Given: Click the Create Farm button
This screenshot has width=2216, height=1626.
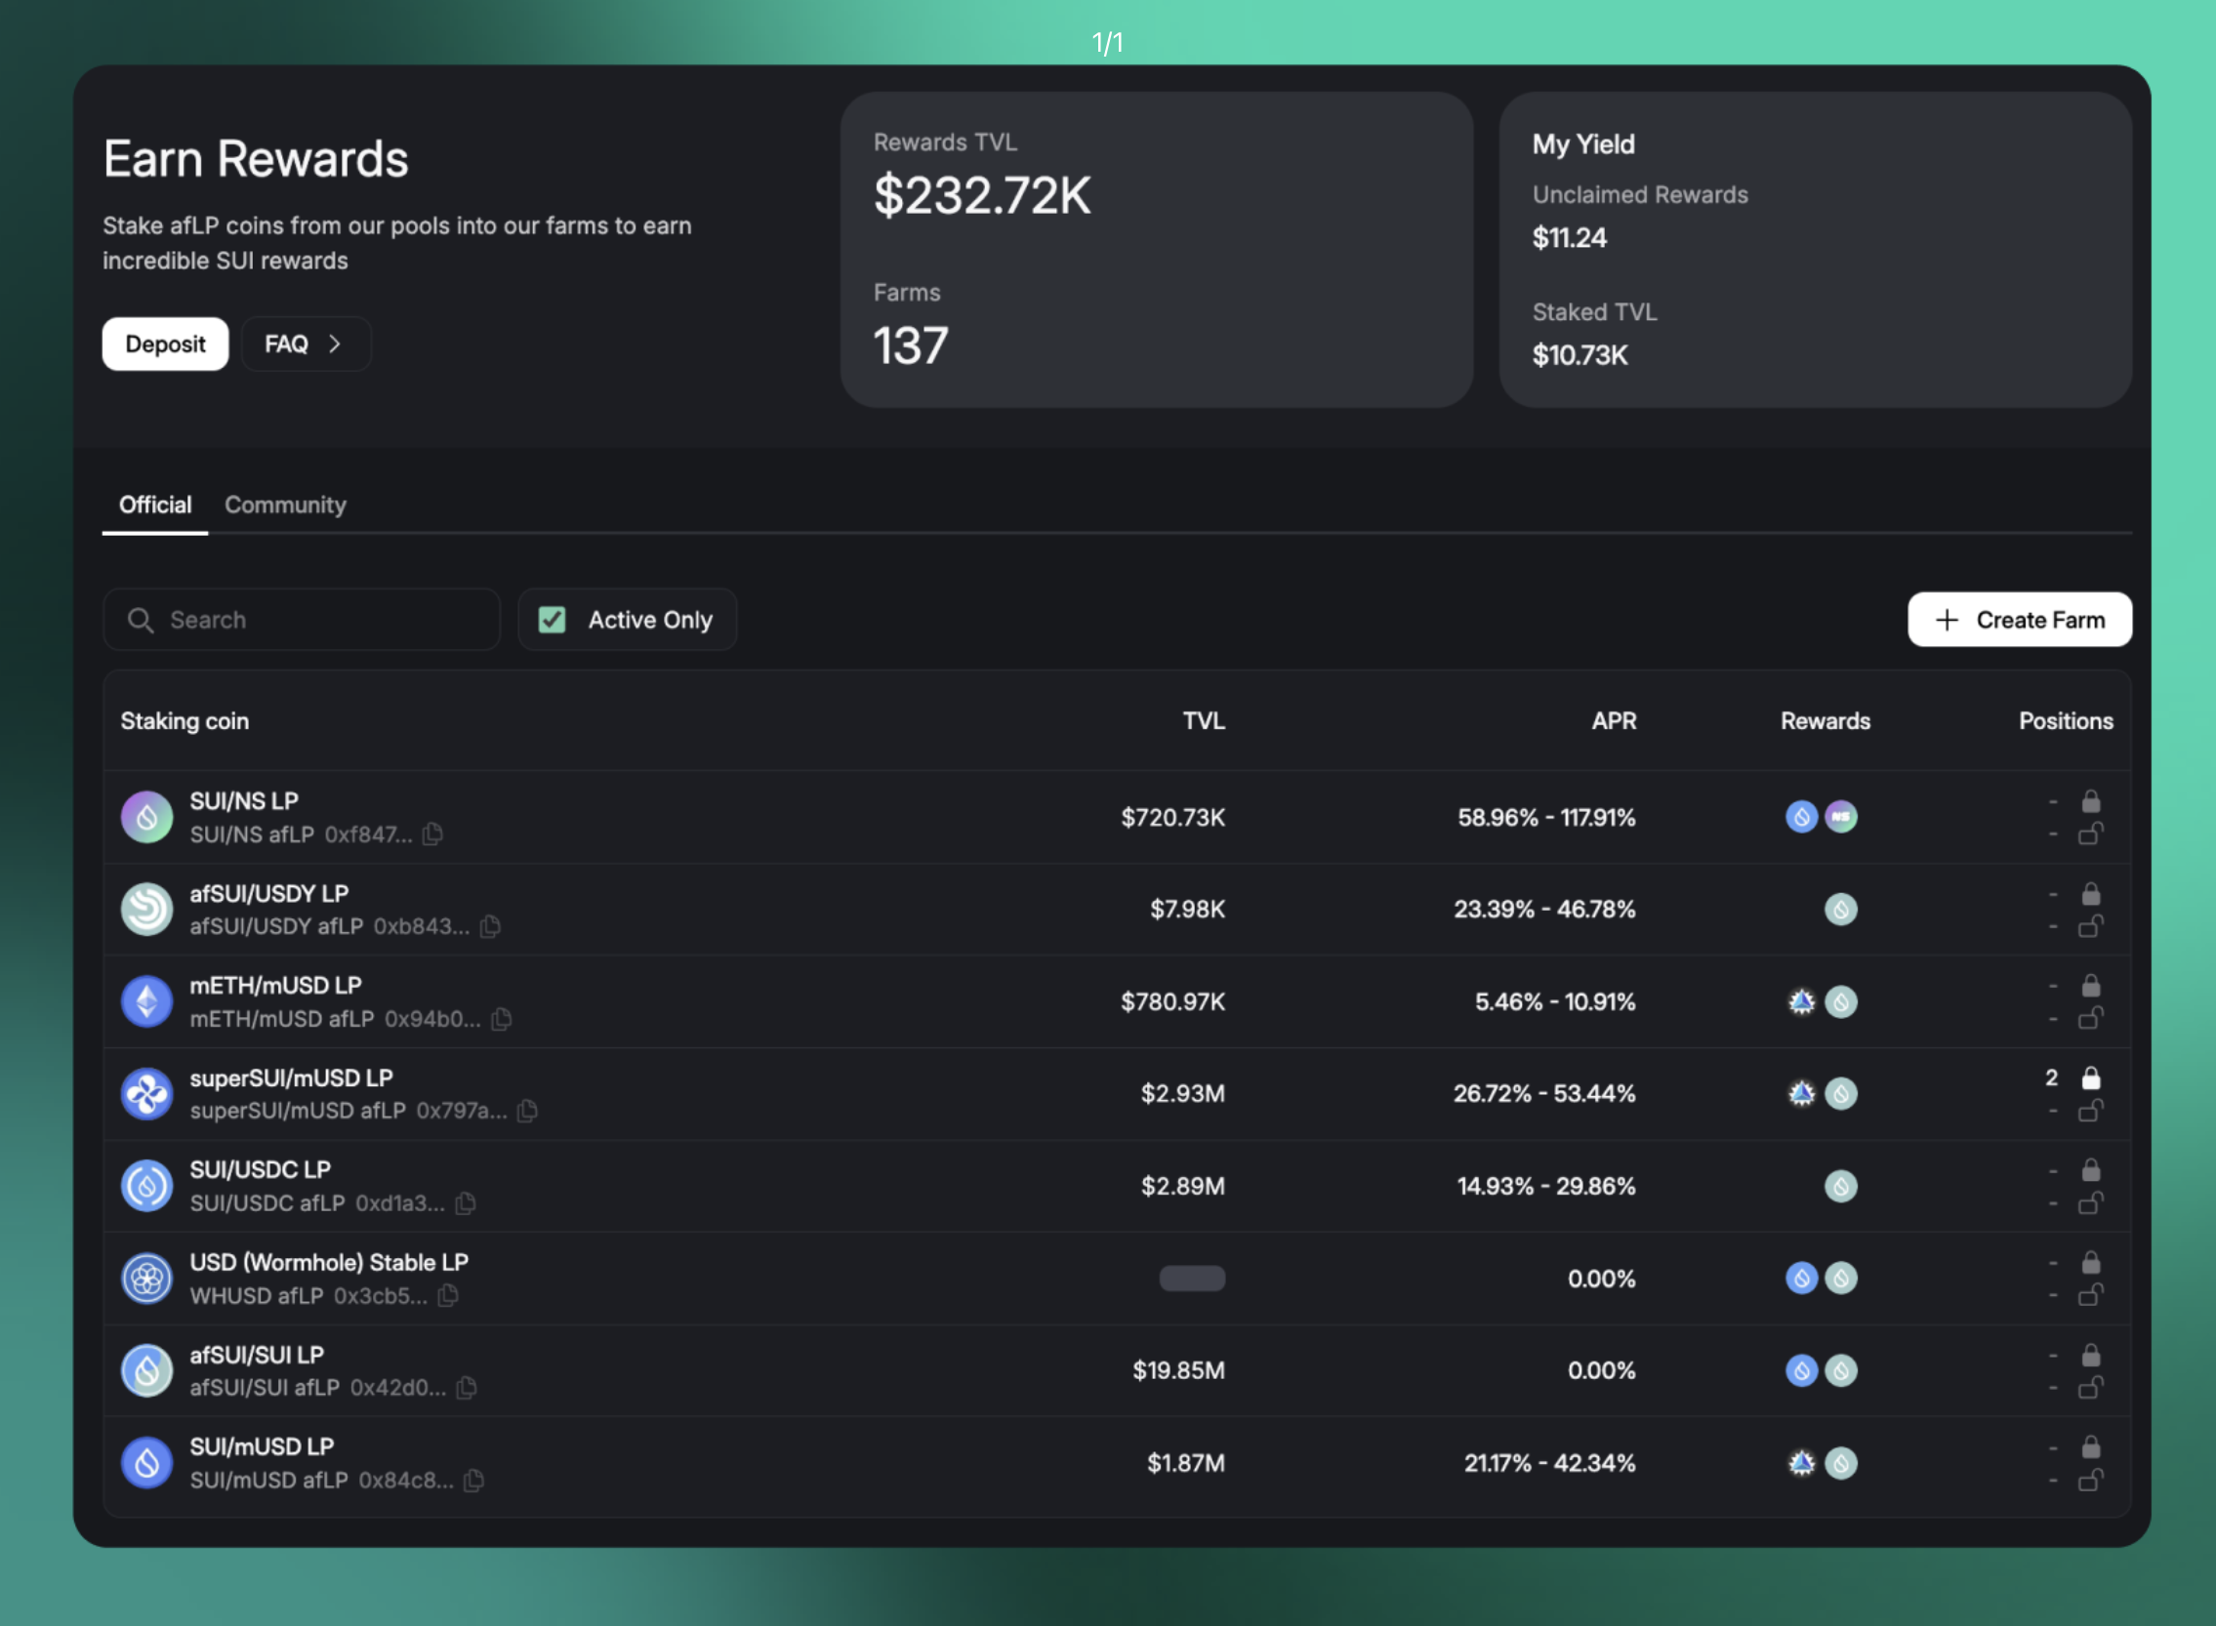Looking at the screenshot, I should pos(2019,620).
